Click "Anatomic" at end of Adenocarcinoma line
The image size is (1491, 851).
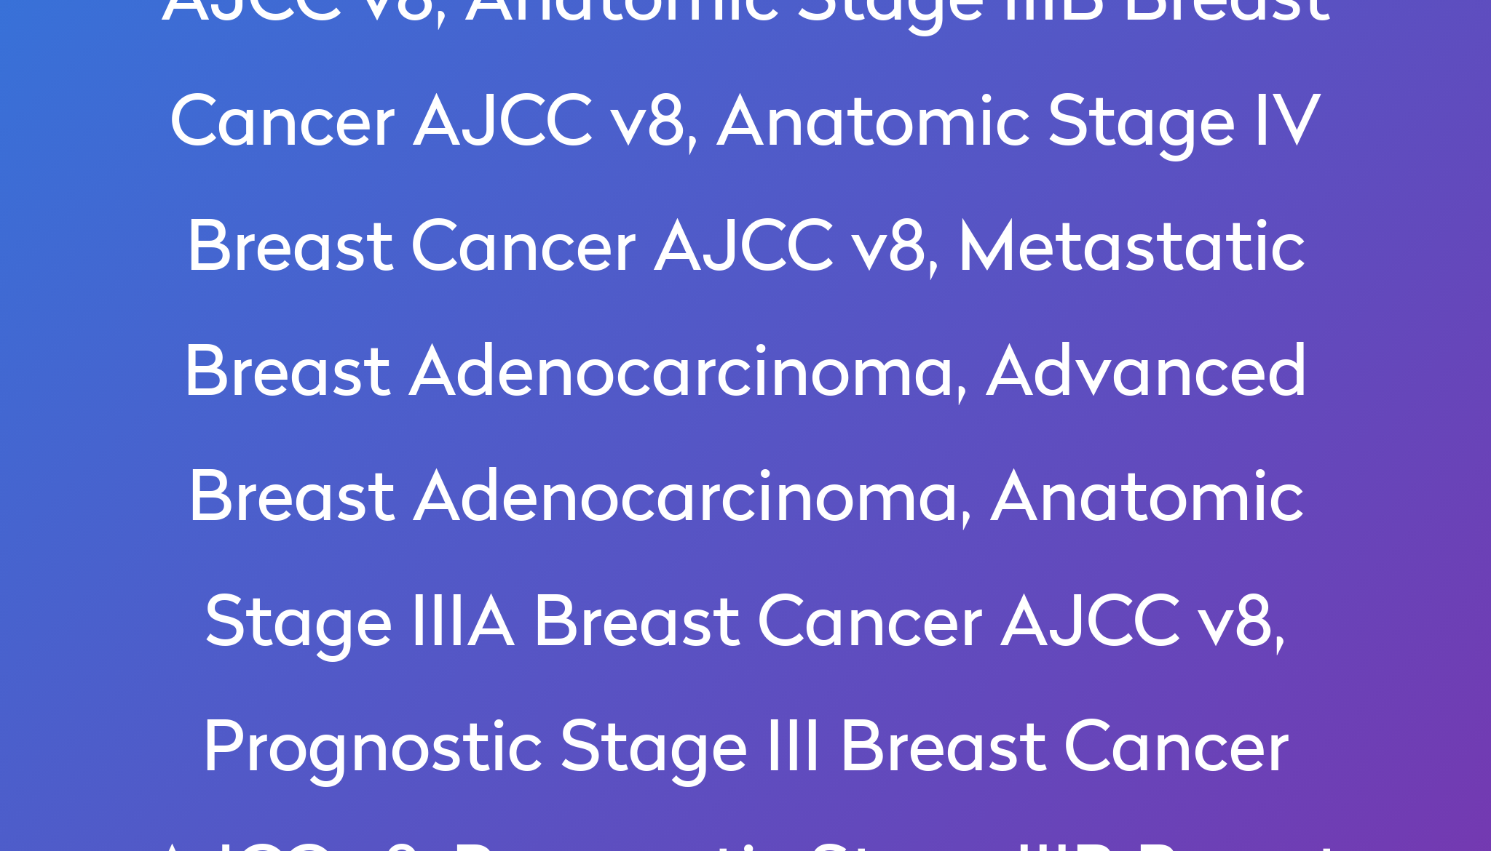coord(1147,497)
